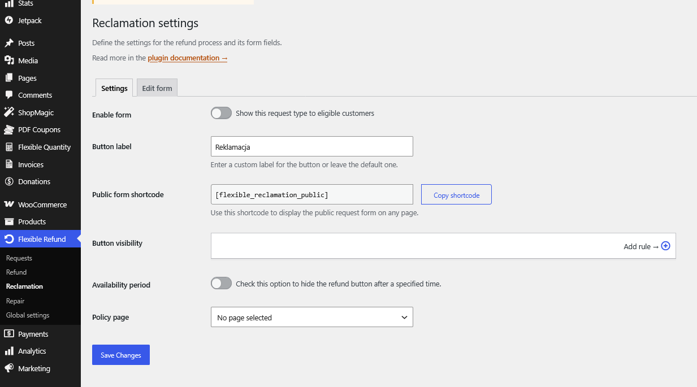
Task: Click the Analytics bar chart icon
Action: coord(9,351)
